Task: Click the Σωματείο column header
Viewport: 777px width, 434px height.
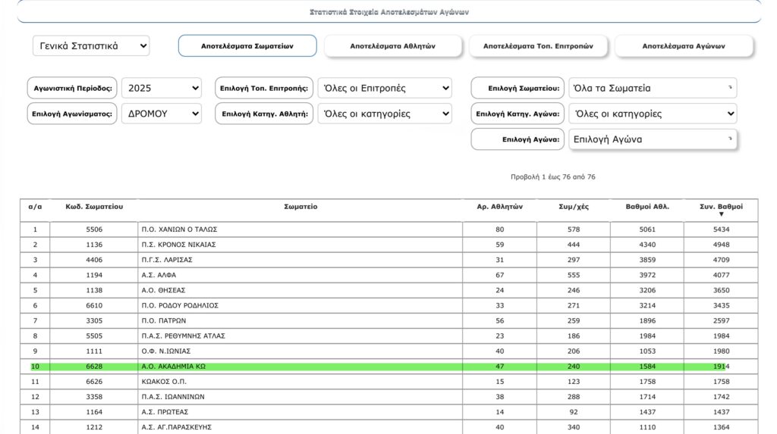Action: click(x=300, y=206)
